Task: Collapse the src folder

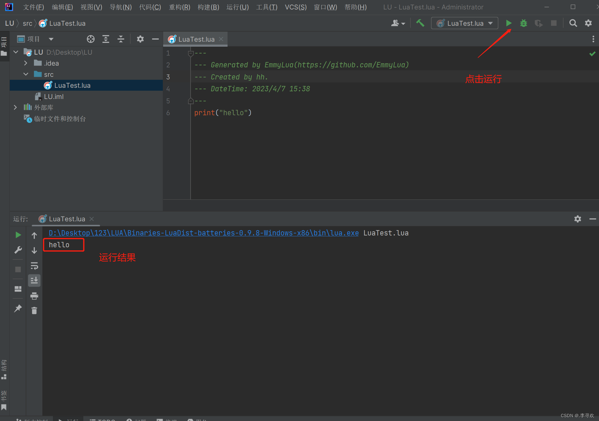Action: (26, 74)
